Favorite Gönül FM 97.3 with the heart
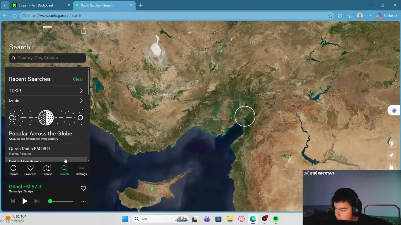 coord(83,188)
